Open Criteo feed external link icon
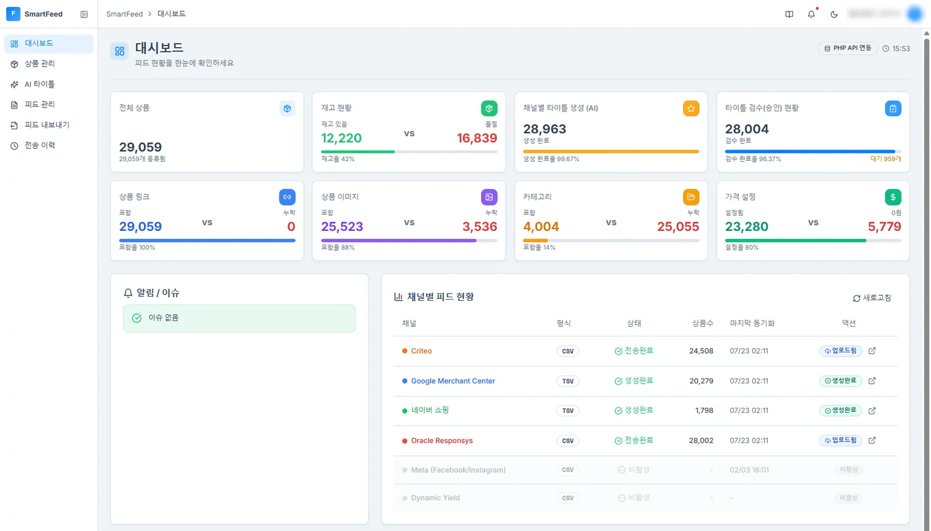 click(x=872, y=351)
